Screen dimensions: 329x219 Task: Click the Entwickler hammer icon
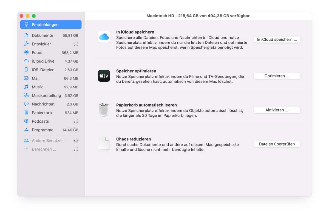pyautogui.click(x=26, y=44)
